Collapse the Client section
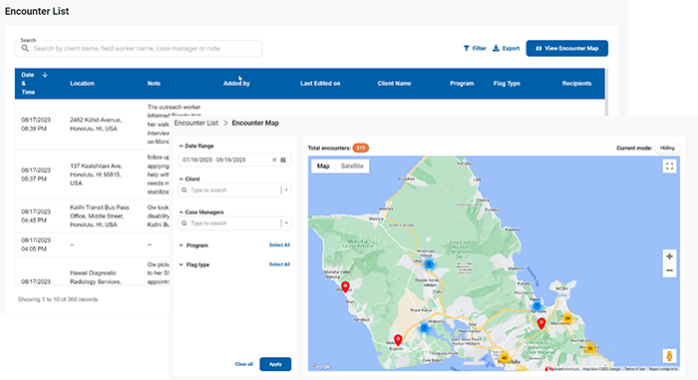 point(181,179)
